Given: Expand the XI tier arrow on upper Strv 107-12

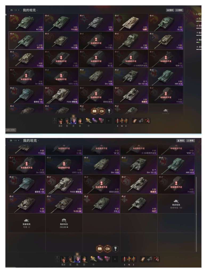Looking at the screenshot, I should pyautogui.click(x=146, y=81).
